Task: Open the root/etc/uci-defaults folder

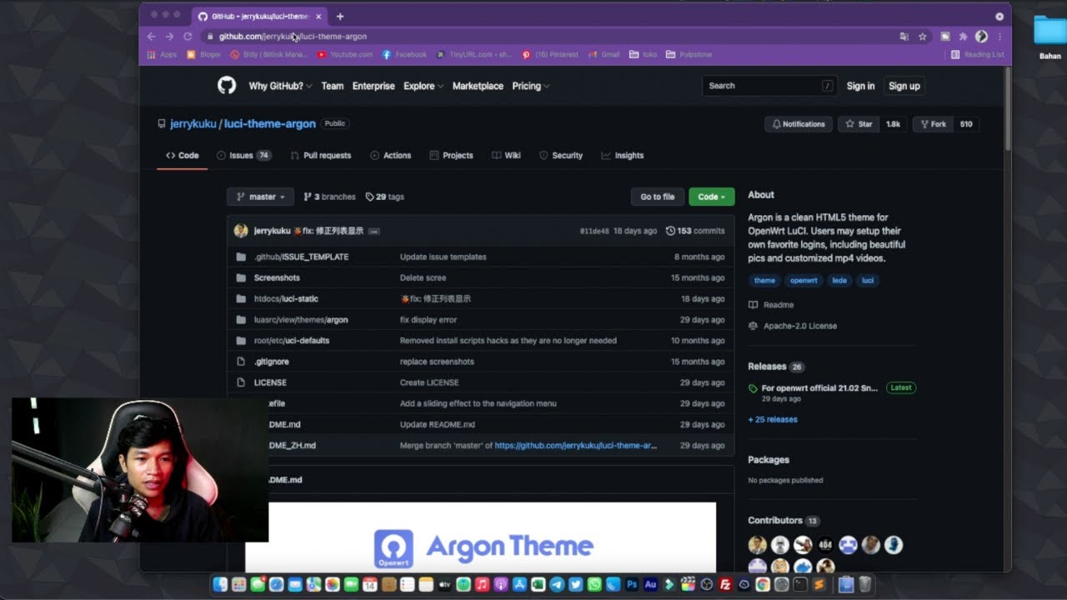Action: click(x=292, y=340)
